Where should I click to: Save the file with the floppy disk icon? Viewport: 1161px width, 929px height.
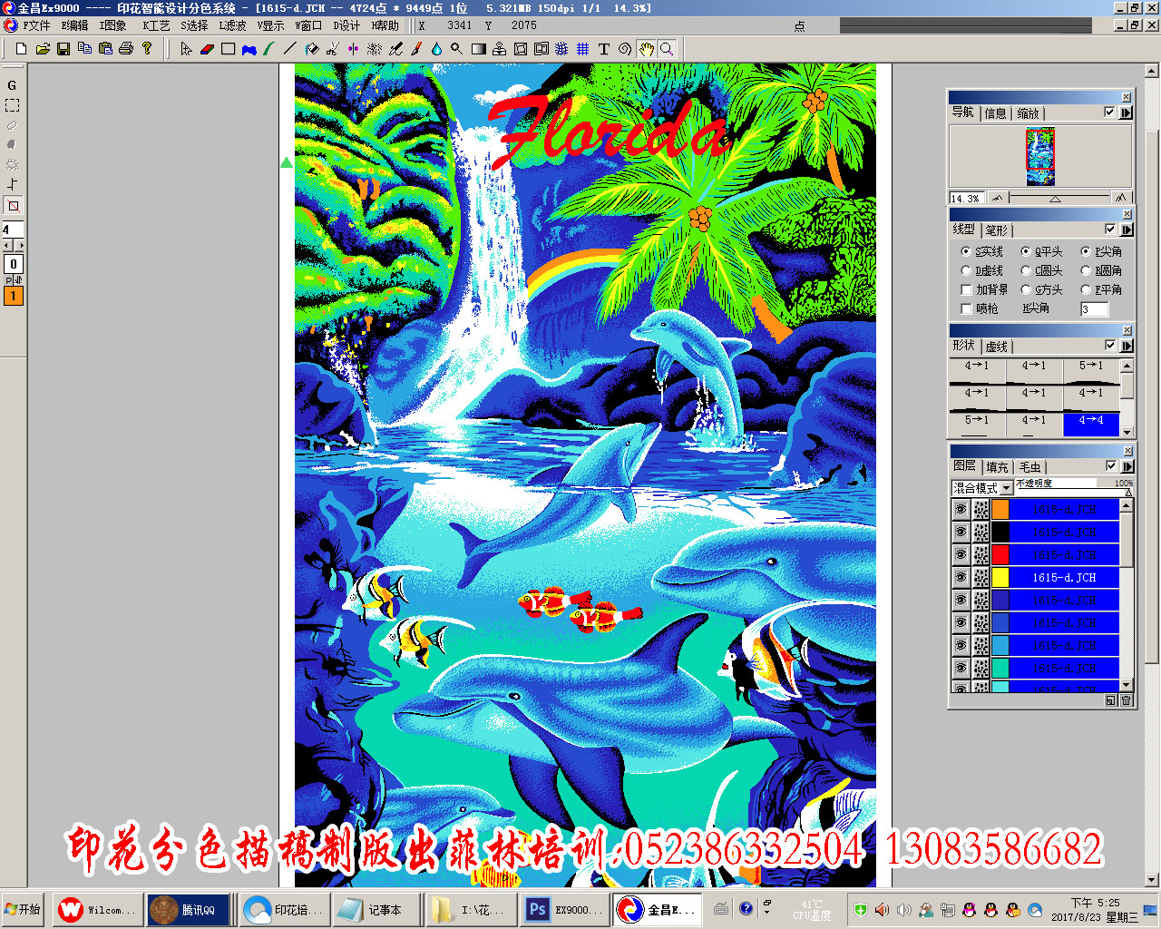[63, 49]
